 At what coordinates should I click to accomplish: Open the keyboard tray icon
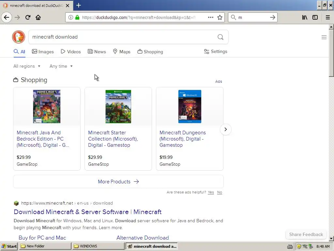pos(290,246)
